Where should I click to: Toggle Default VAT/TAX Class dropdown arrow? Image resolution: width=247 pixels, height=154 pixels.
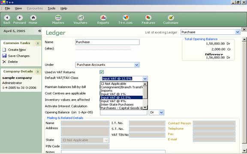[x=145, y=79]
